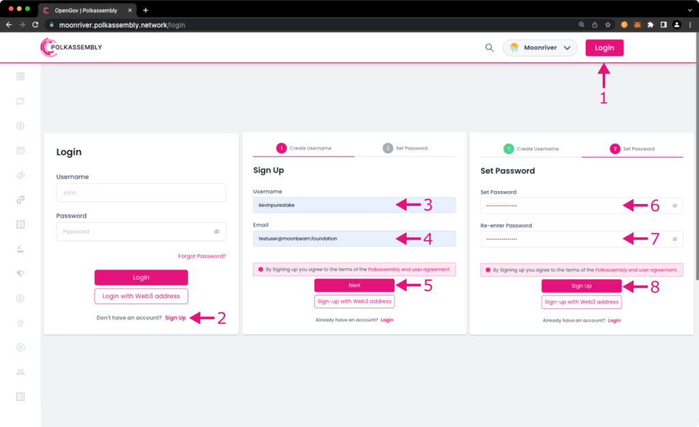Viewport: 699px width, 427px height.
Task: Open end user agreement link in Set Password panel
Action: click(x=636, y=270)
